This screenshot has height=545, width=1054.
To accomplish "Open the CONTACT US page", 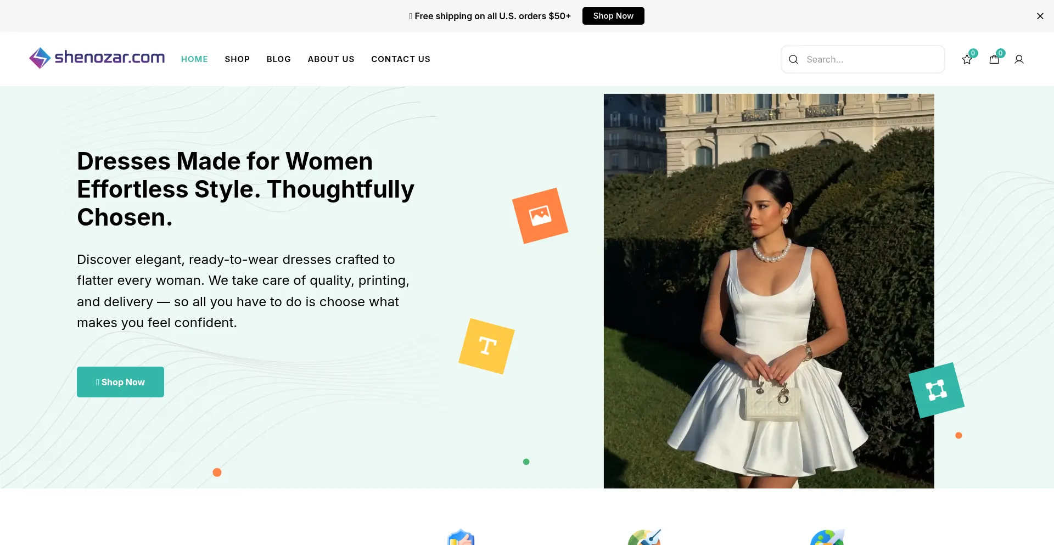I will click(401, 59).
